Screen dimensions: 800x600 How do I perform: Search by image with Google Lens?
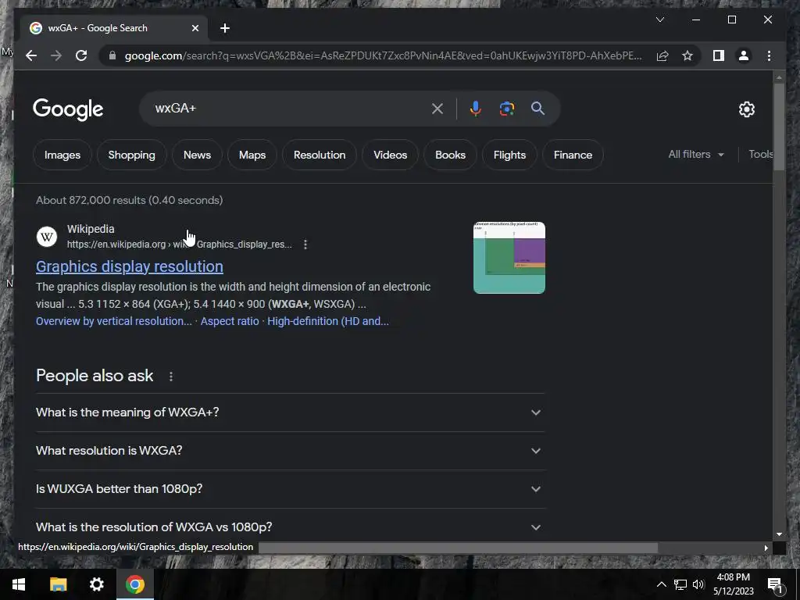click(x=506, y=108)
